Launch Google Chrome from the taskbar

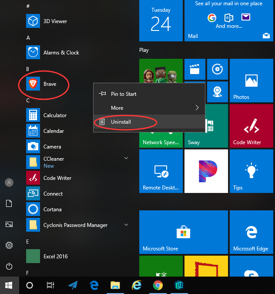coord(158,285)
